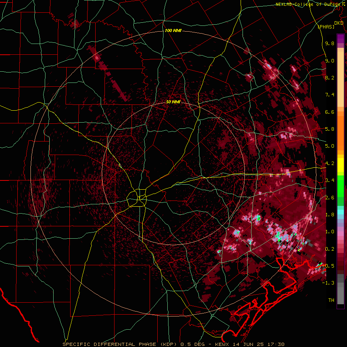
Task: Click the 0.2 value on the scale
Action: pyautogui.click(x=330, y=249)
